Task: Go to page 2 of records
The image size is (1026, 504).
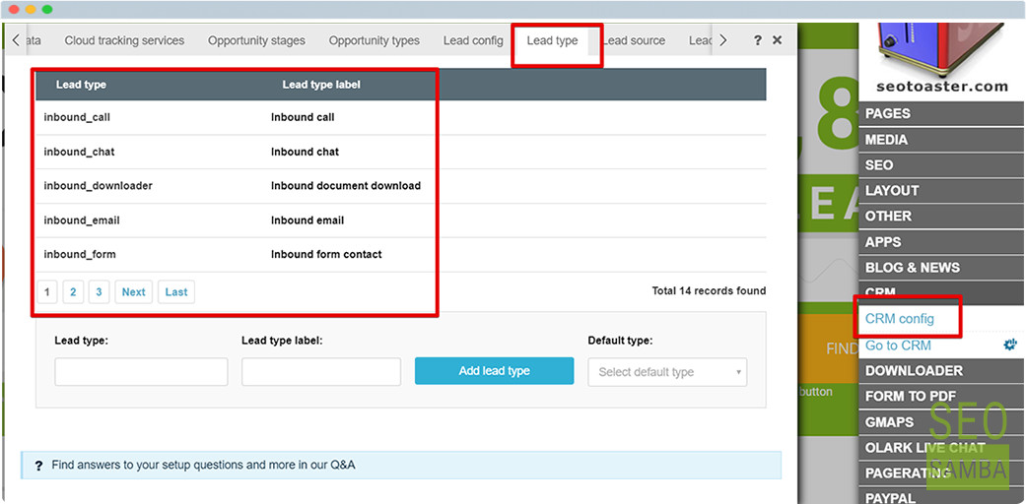Action: pos(73,292)
